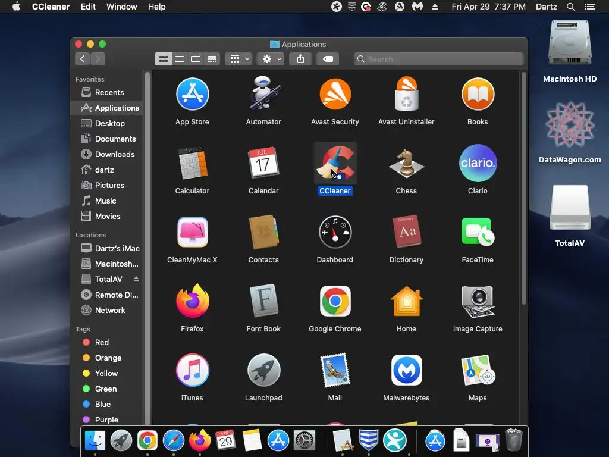Click the Share toolbar button
This screenshot has height=457, width=609.
point(300,59)
